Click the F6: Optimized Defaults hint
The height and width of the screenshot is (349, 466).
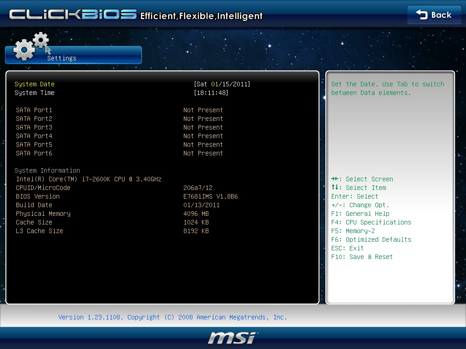[x=371, y=240]
